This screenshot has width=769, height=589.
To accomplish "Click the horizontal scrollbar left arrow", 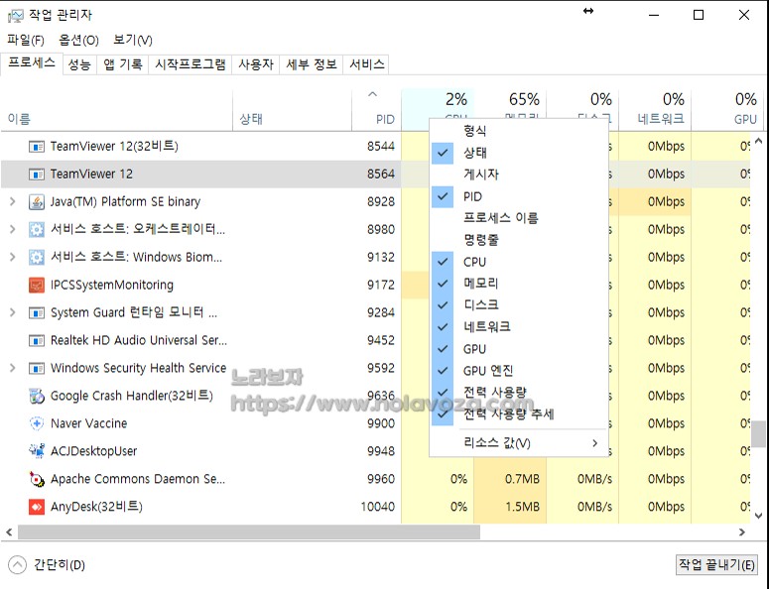I will (9, 532).
